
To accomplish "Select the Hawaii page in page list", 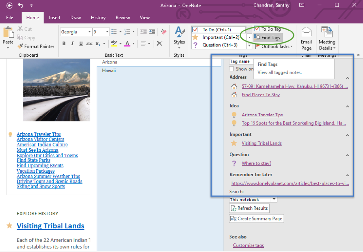I will (109, 71).
